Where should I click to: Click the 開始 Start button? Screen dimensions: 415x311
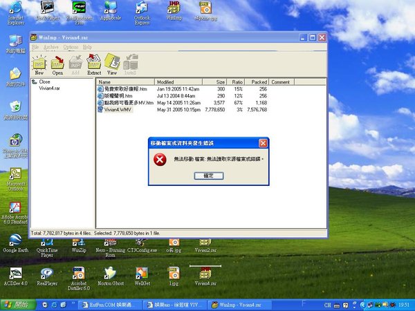pos(18,305)
